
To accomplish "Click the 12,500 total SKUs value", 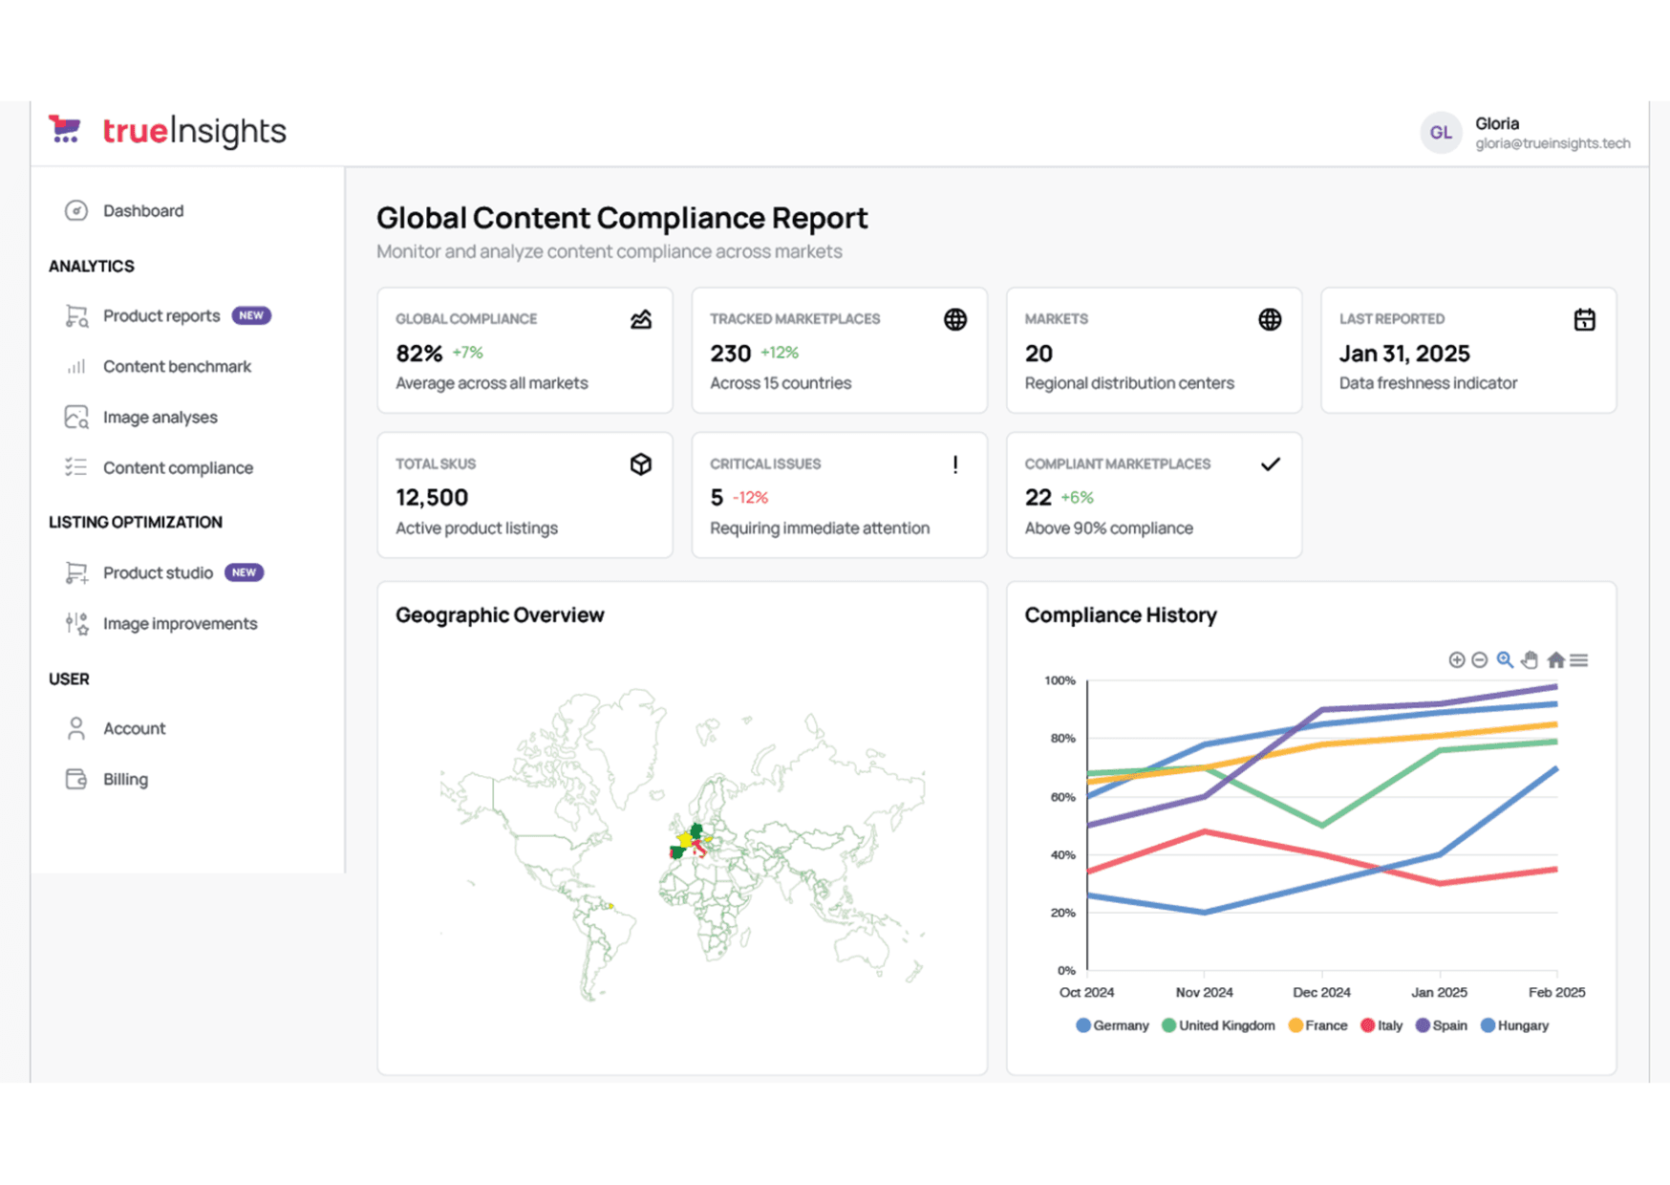I will coord(432,498).
